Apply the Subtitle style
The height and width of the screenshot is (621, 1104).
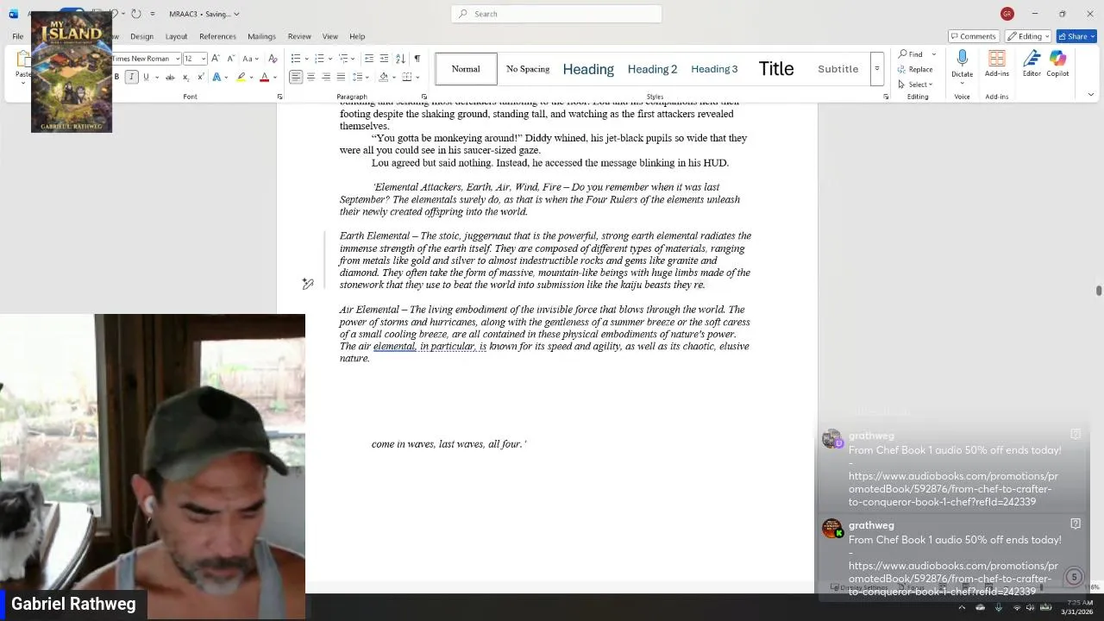838,69
